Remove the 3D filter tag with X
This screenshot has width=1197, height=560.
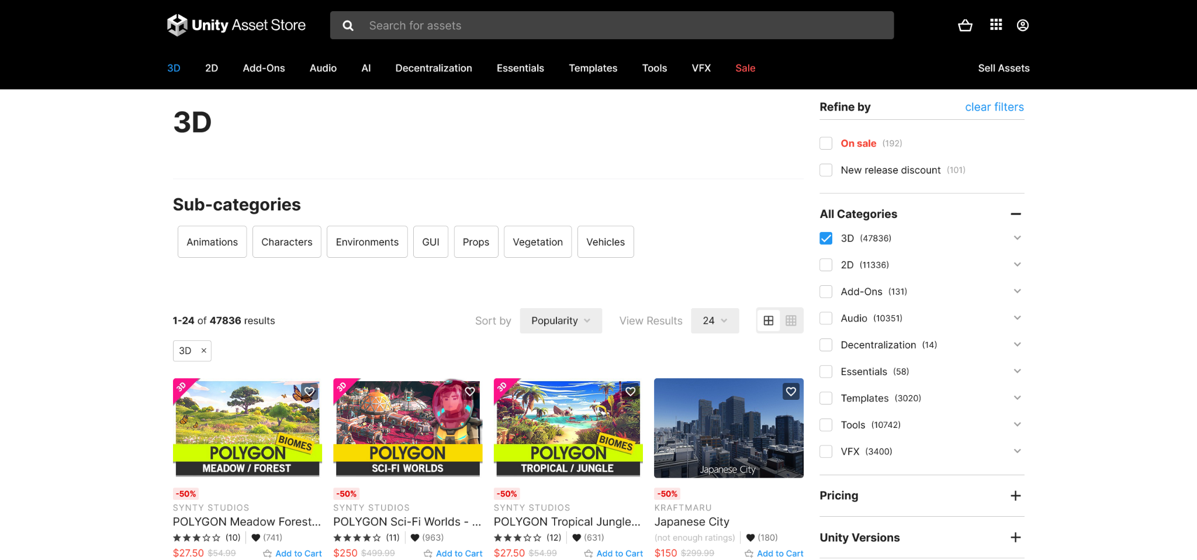coord(203,351)
